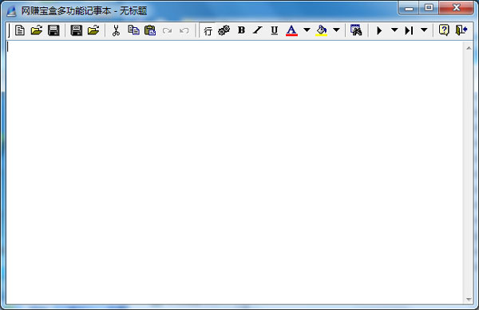Toggle italic formatting

point(258,30)
